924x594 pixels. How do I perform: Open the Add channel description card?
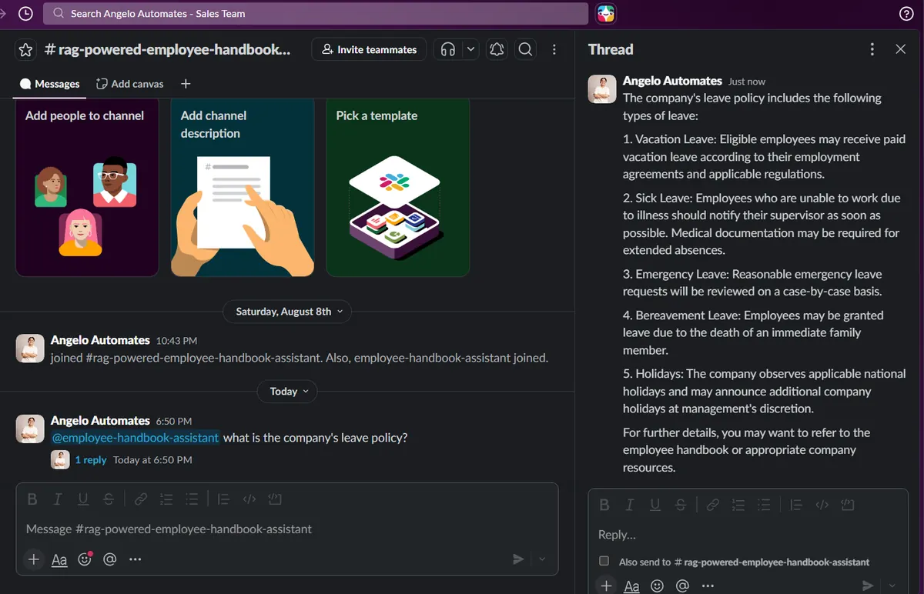click(243, 187)
